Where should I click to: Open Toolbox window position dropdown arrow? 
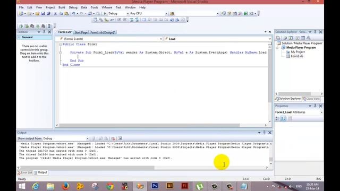click(x=39, y=32)
